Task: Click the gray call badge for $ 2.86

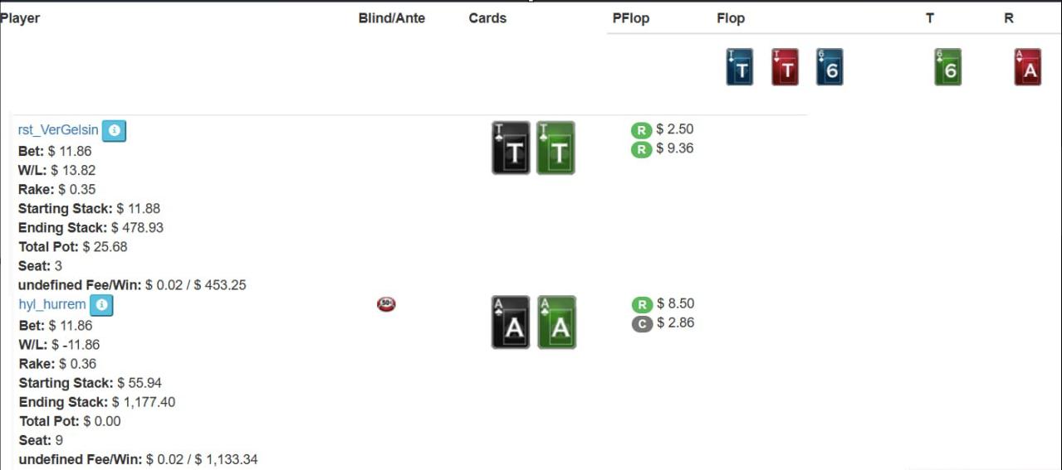Action: coord(642,323)
